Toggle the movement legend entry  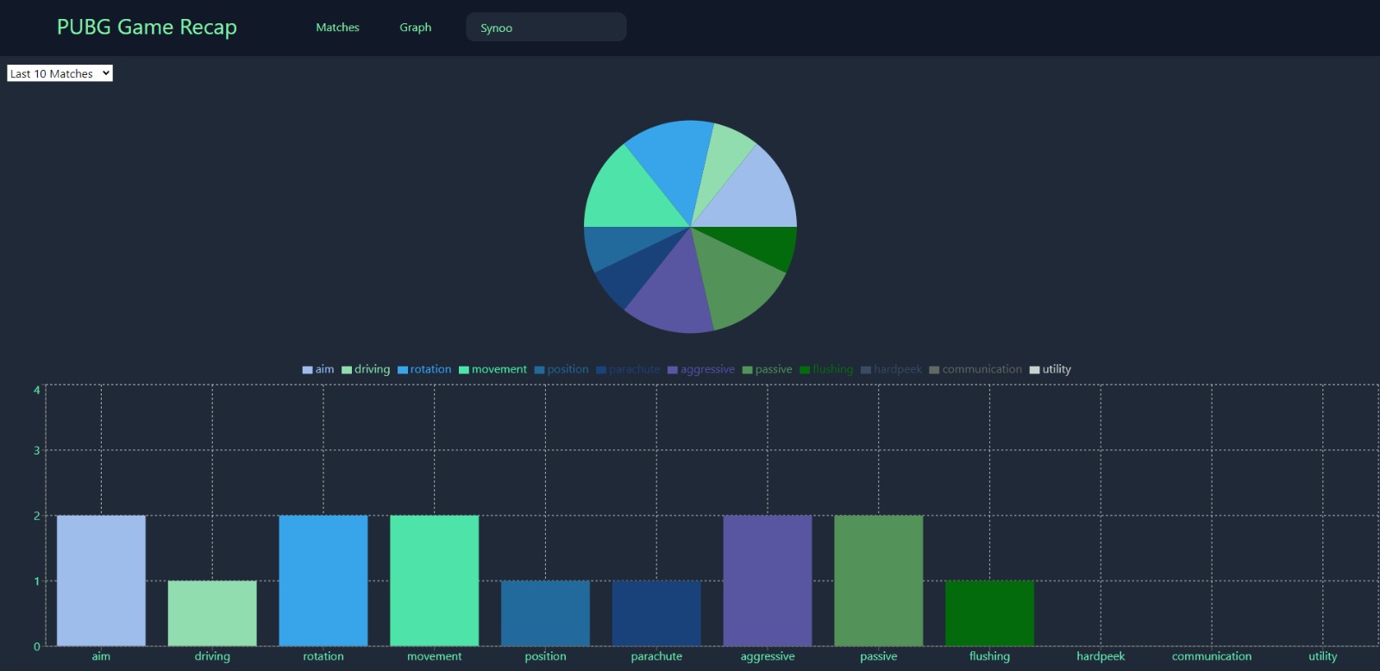492,369
